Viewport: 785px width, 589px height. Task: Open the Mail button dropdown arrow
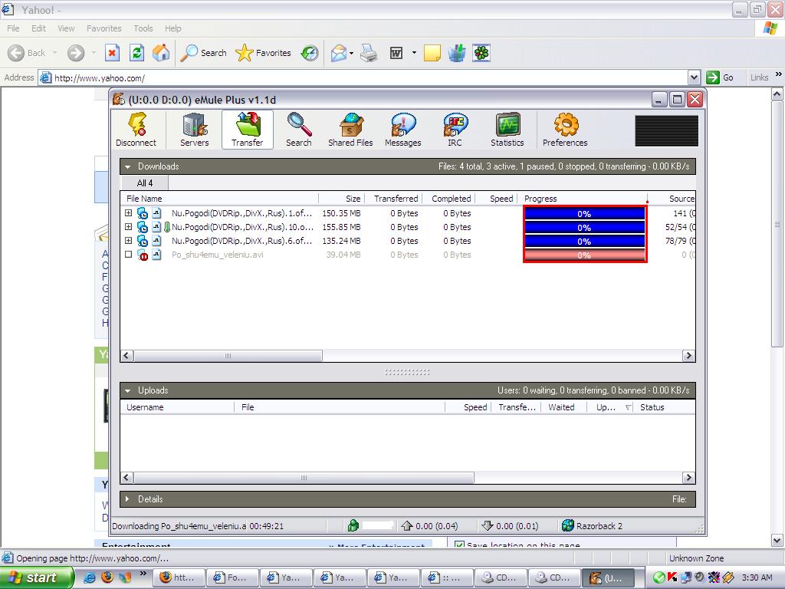[x=351, y=53]
